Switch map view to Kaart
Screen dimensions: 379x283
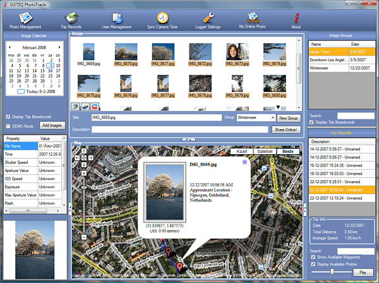point(242,151)
